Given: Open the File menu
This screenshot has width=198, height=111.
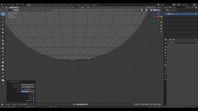Looking at the screenshot, I should 5,5.
